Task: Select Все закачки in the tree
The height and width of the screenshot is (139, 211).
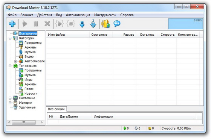Action: tap(28, 33)
